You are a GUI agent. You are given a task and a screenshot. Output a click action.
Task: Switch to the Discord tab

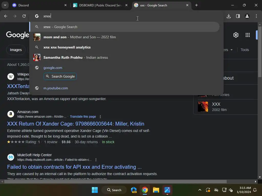(x=40, y=5)
